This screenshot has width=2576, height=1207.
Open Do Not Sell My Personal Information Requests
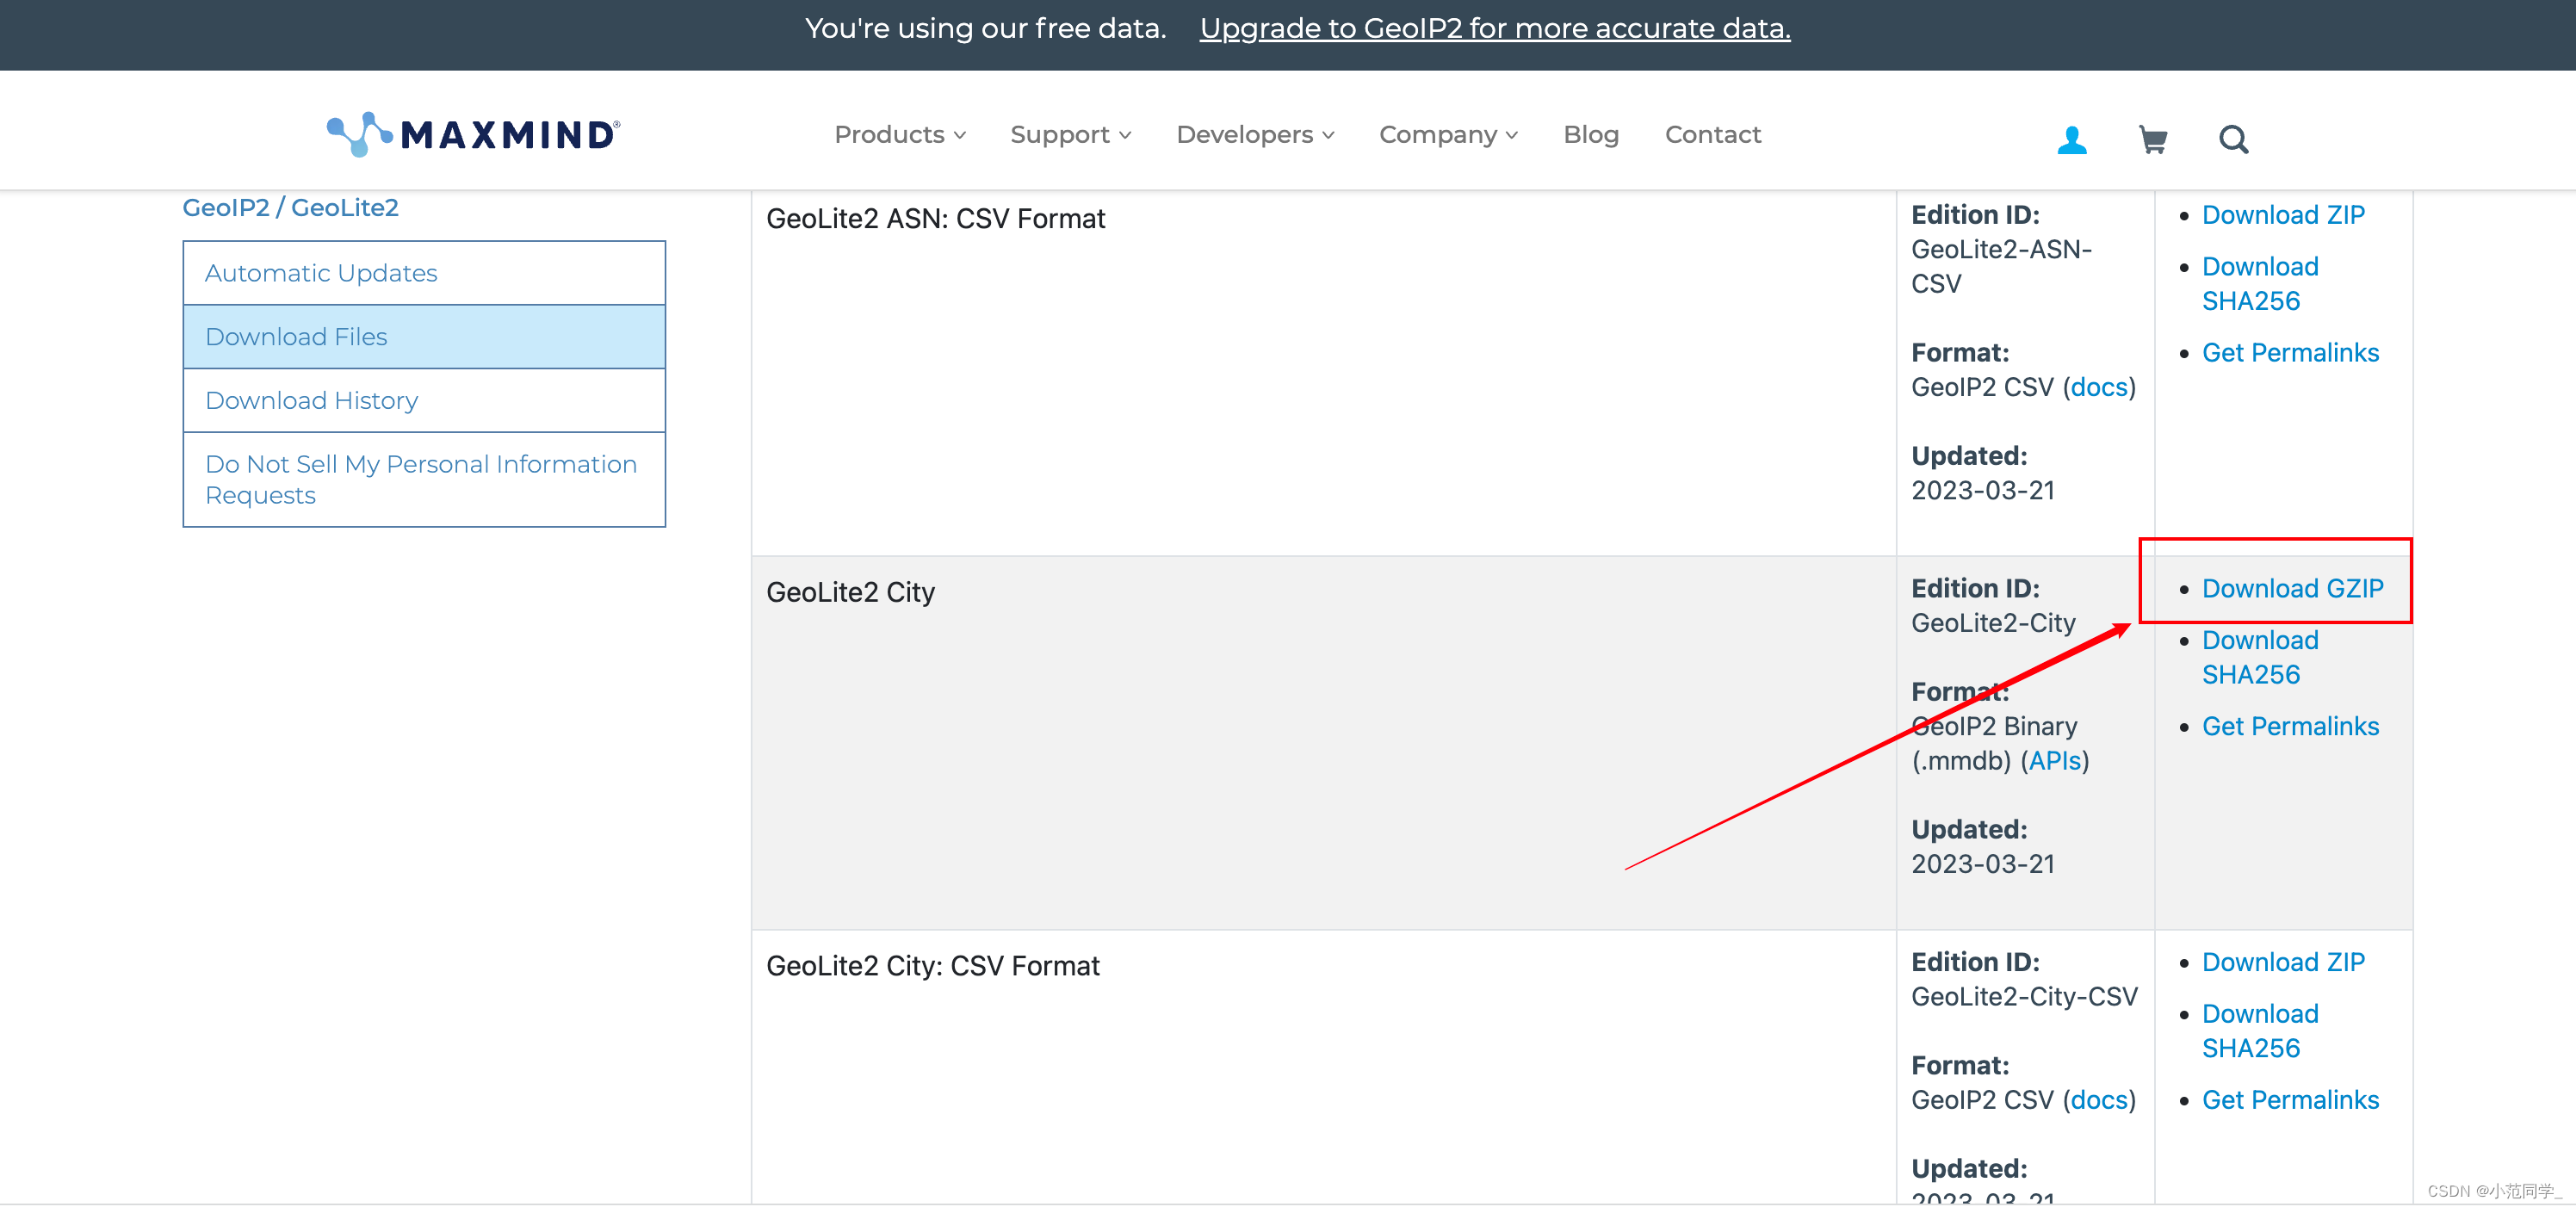click(x=420, y=479)
